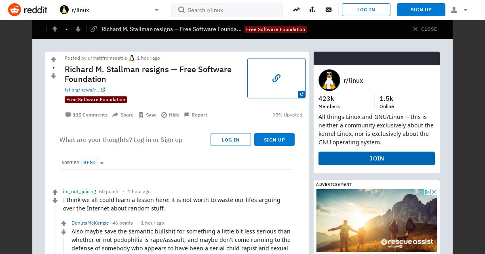
Task: Collapse im_not_juicing's comment thread line
Action: tap(55, 230)
